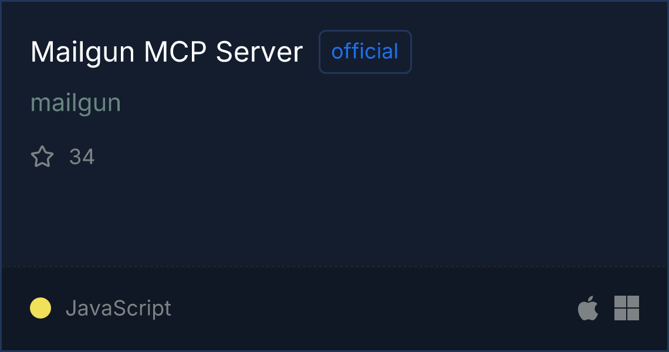Click the number next to the star
The width and height of the screenshot is (669, 352).
click(82, 157)
